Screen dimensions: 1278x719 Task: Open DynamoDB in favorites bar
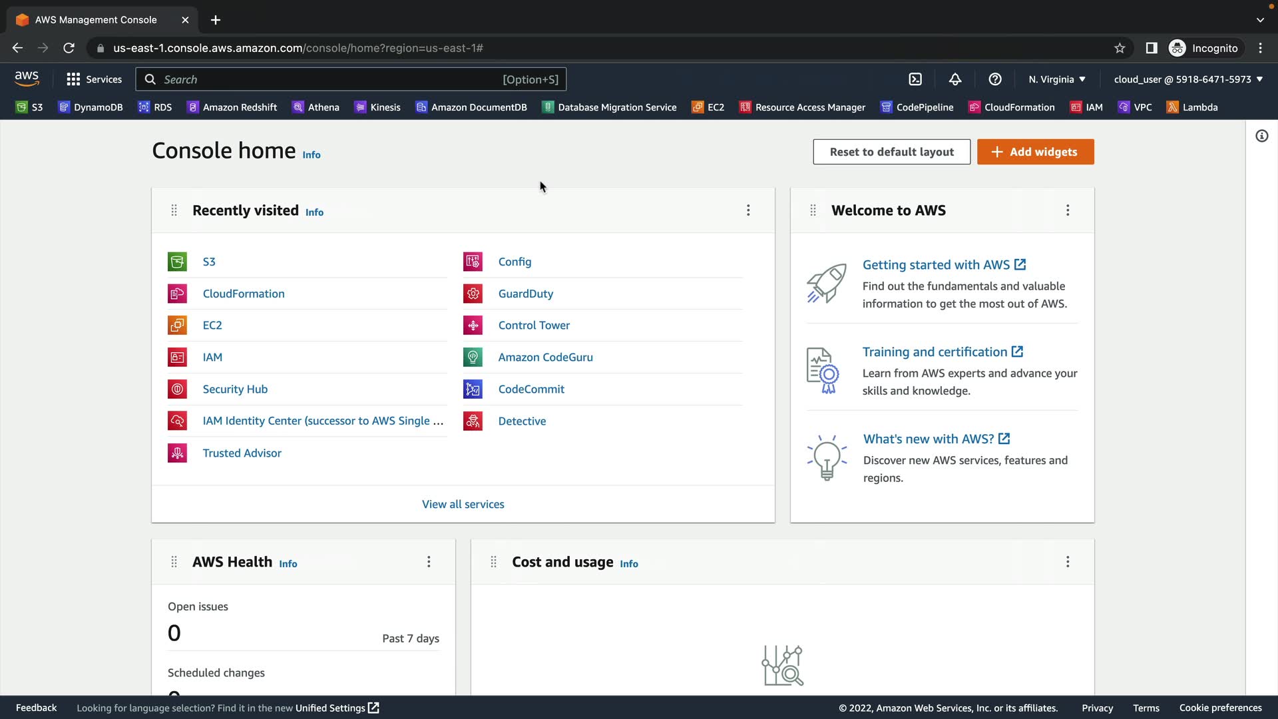click(x=91, y=107)
